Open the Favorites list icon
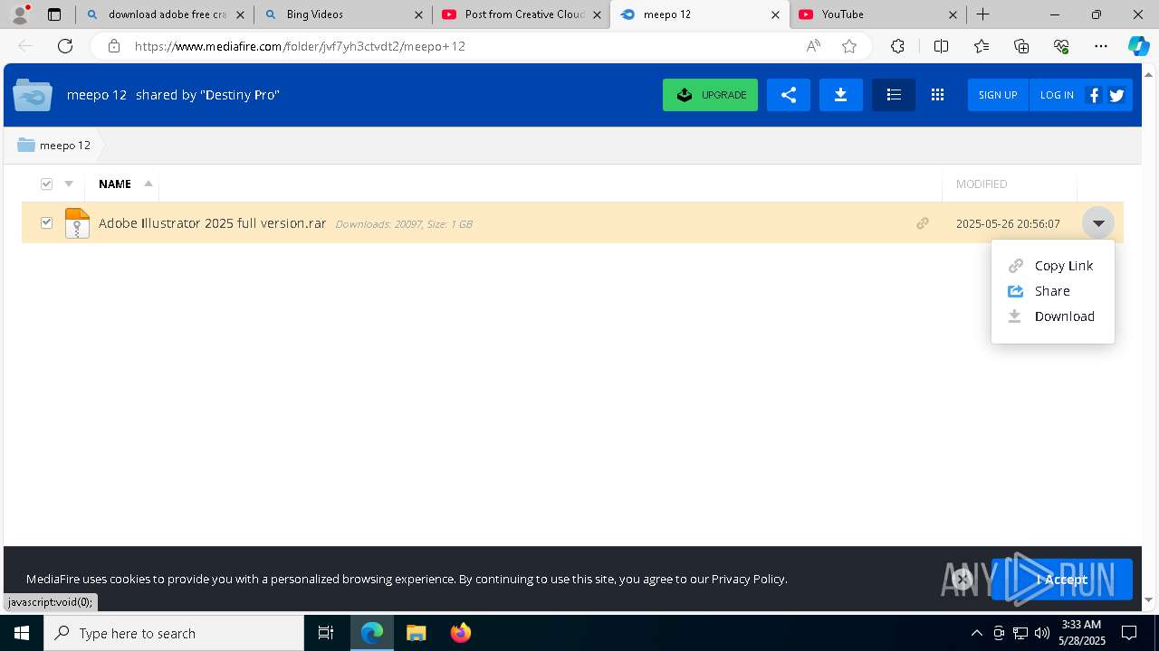The height and width of the screenshot is (651, 1159). (x=982, y=46)
